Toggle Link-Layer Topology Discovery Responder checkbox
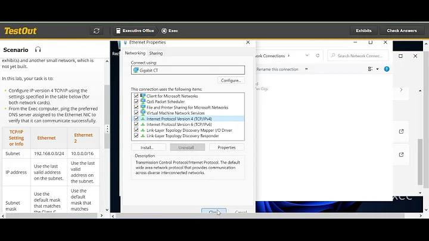 point(136,135)
